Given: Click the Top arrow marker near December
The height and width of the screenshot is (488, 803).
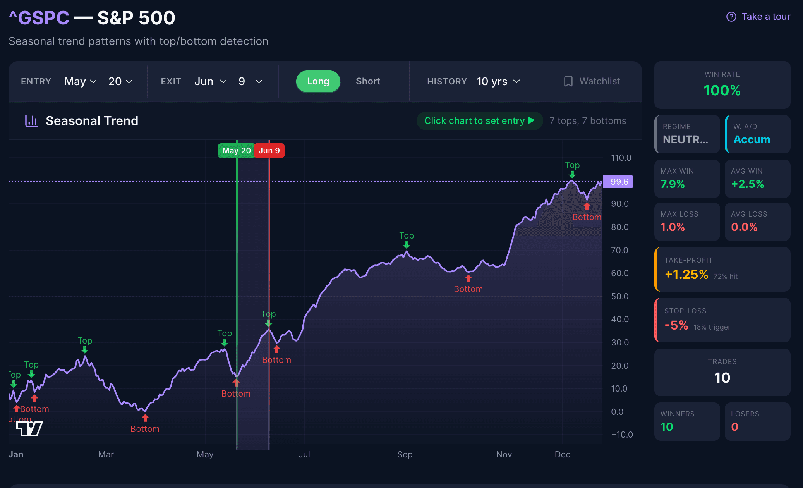Looking at the screenshot, I should [x=572, y=175].
